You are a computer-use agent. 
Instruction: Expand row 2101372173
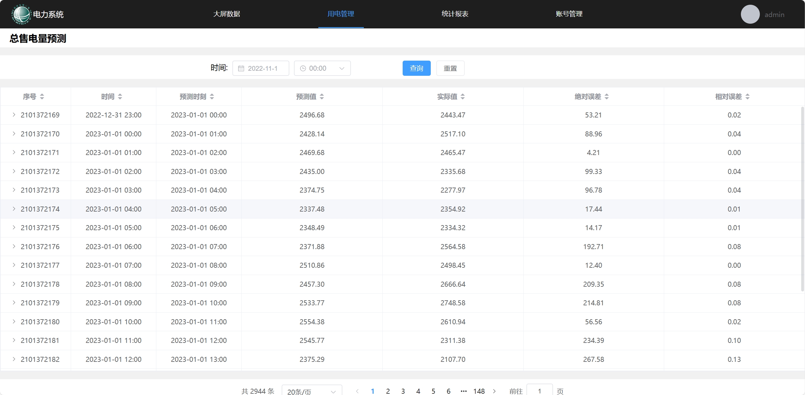[14, 190]
